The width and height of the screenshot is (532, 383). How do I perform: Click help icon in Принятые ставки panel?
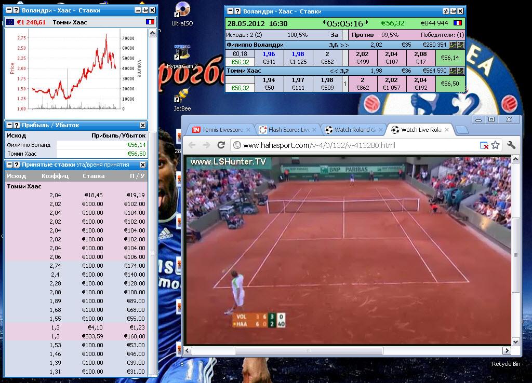[16, 165]
